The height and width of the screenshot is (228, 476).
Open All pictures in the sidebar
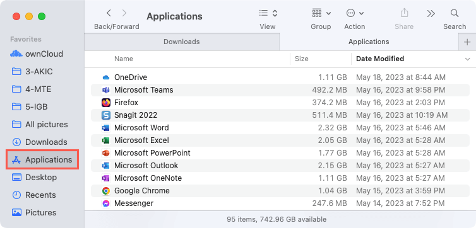click(40, 124)
